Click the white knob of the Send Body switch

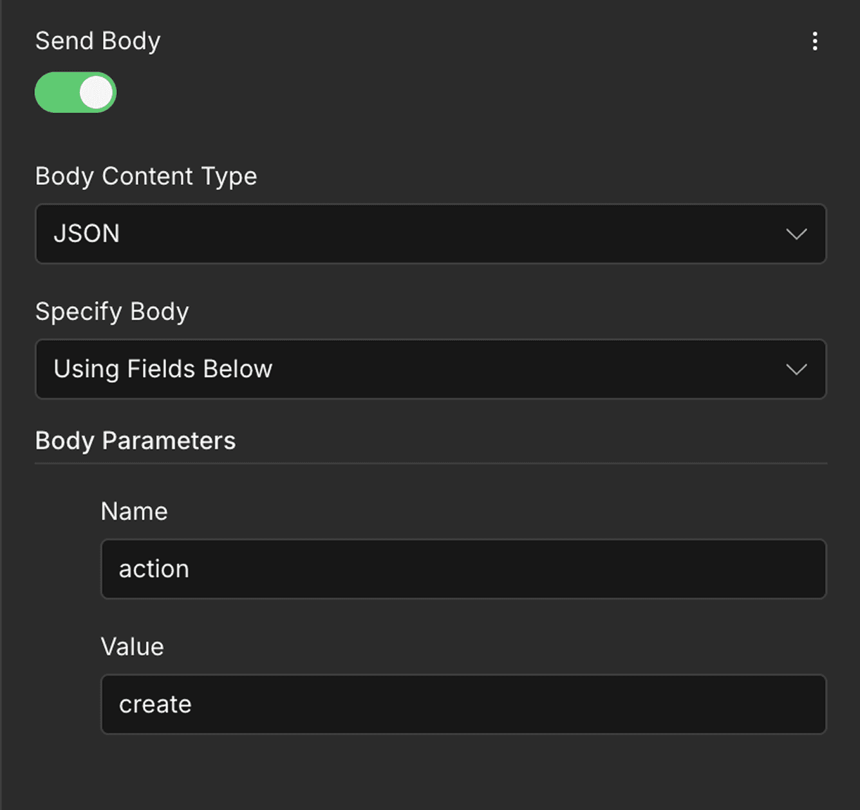(97, 92)
